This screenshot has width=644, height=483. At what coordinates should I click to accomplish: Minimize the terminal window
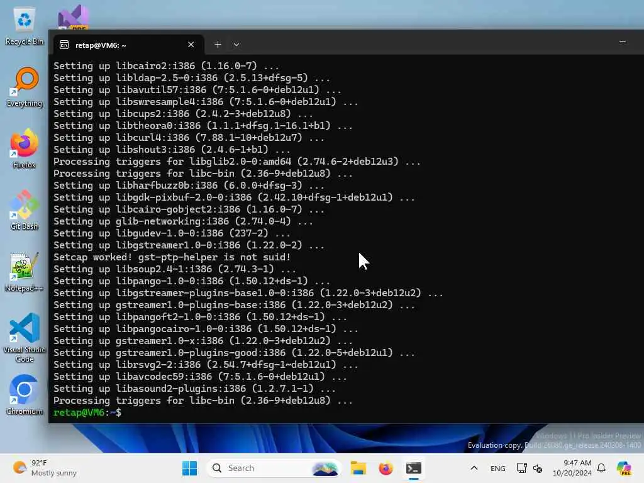(x=623, y=42)
